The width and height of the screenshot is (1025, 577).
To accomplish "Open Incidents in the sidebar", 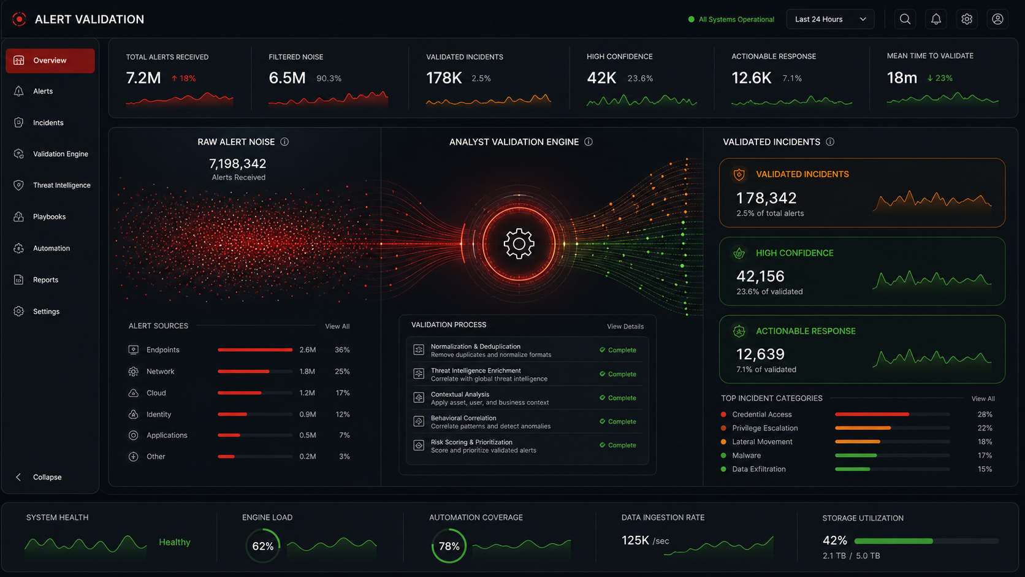I will tap(50, 123).
